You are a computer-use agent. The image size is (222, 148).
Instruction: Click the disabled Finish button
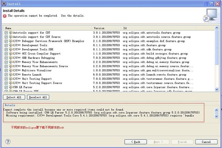182,142
